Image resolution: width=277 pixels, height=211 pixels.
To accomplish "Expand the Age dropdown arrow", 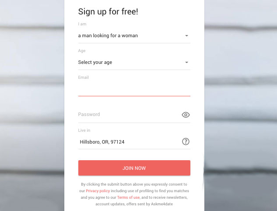I will pos(186,63).
